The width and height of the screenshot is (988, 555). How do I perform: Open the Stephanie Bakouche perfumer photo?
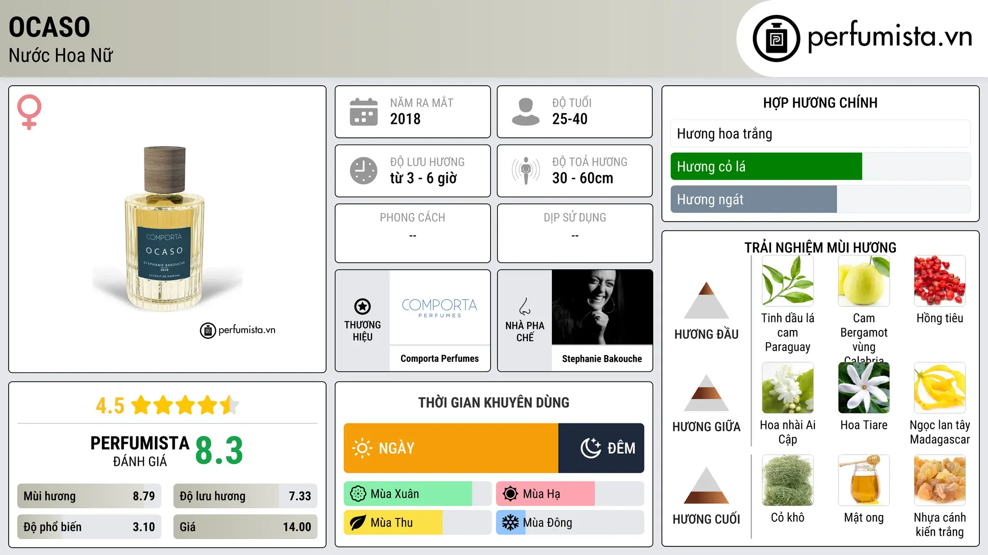(602, 307)
